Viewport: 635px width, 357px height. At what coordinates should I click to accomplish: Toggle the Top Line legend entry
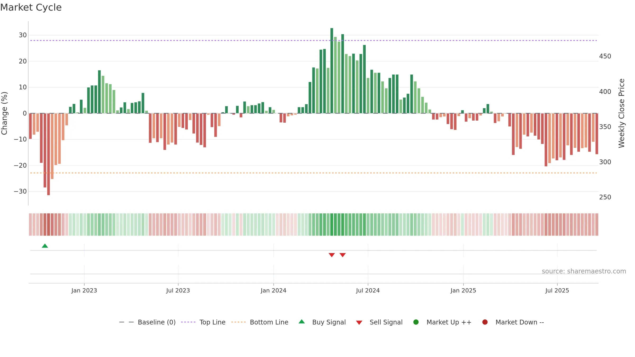pyautogui.click(x=203, y=322)
